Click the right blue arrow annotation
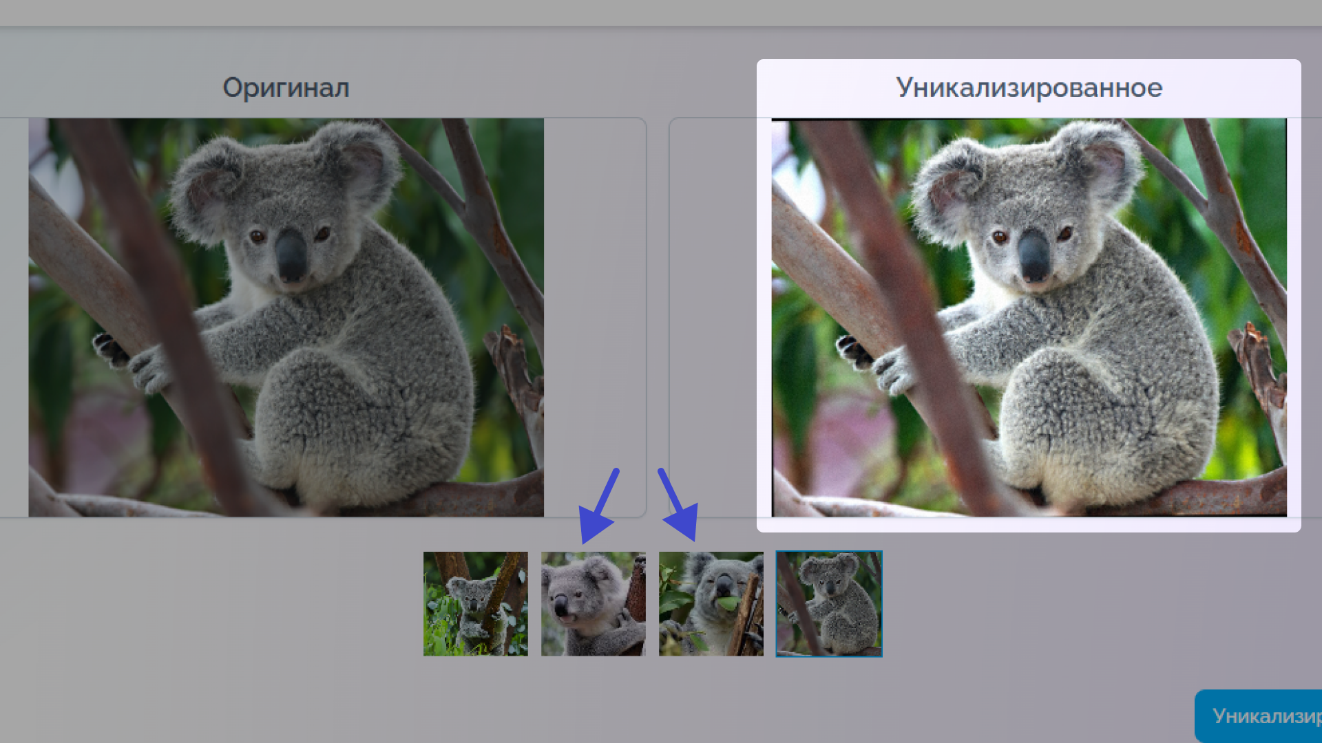This screenshot has width=1322, height=743. [x=679, y=506]
